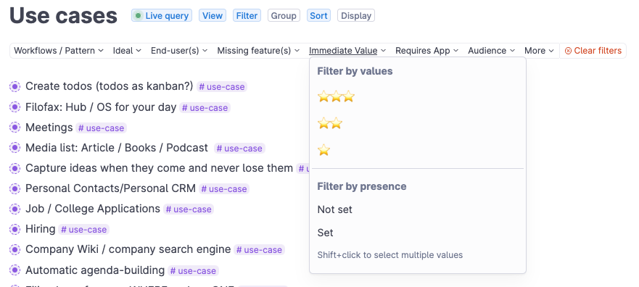Select the three-star filter value
Screen dimensions: 639x287
(337, 97)
